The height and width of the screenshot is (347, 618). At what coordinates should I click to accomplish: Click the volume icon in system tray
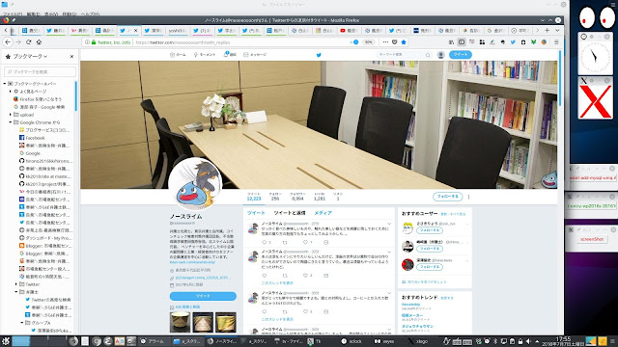[528, 341]
